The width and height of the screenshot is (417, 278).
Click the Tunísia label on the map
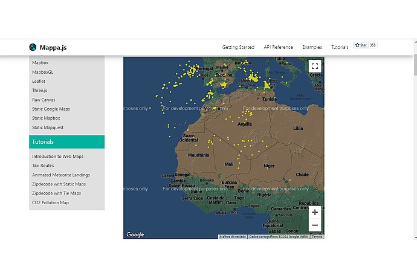click(x=270, y=99)
